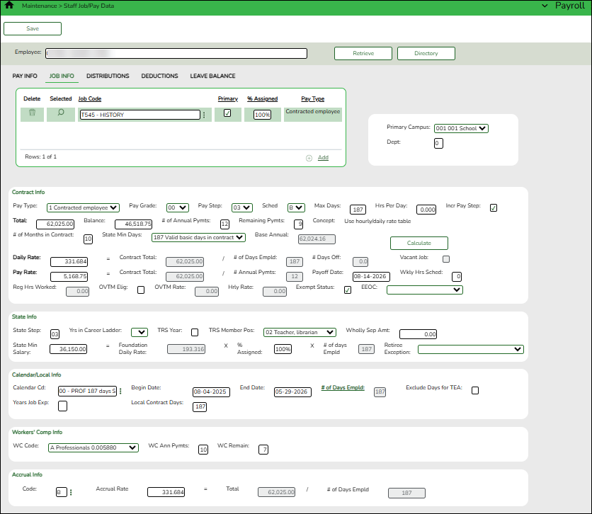
Task: Open Sched dropdown
Action: pos(296,208)
